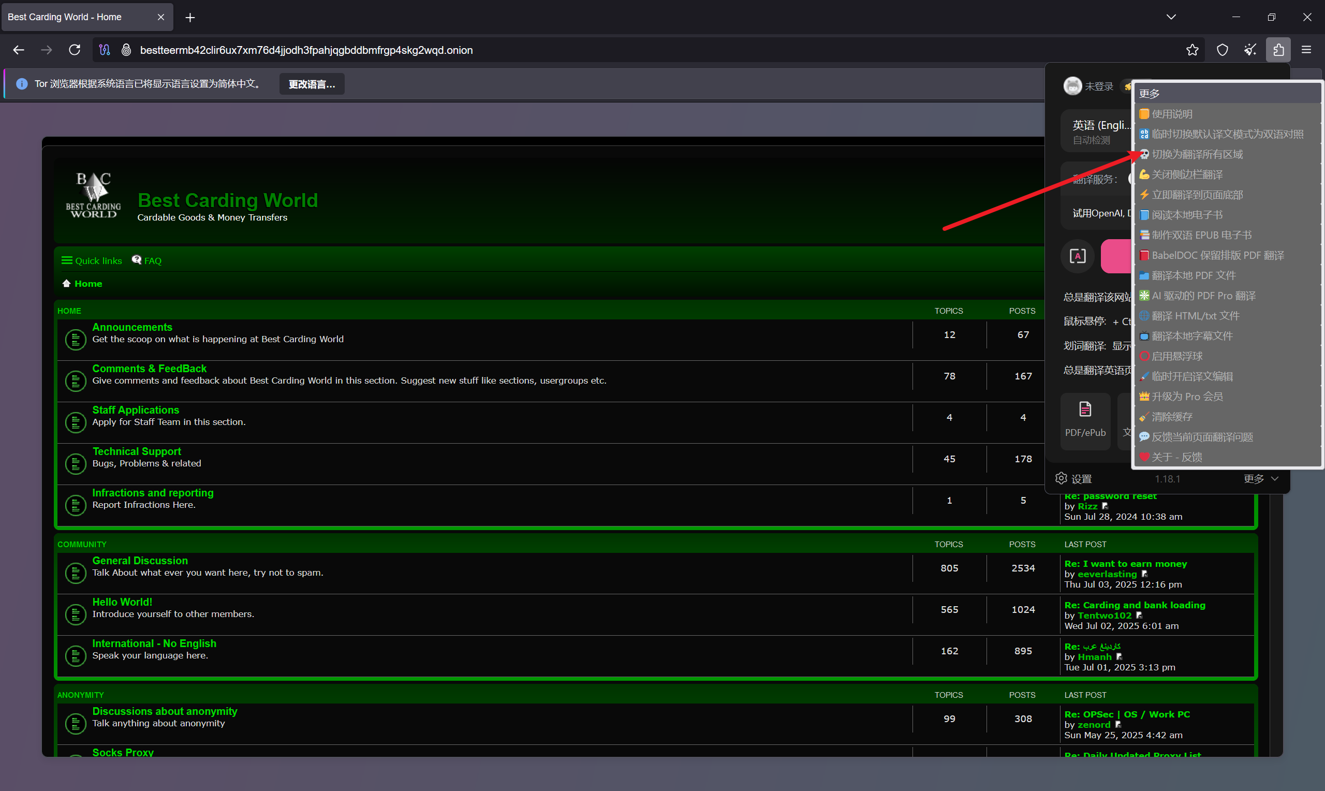
Task: Click the house icon next to Home
Action: tap(67, 284)
